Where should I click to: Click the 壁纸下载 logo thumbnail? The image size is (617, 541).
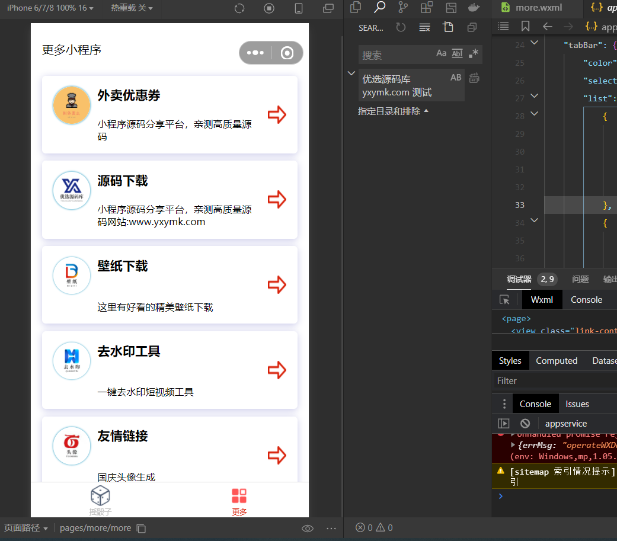[72, 276]
